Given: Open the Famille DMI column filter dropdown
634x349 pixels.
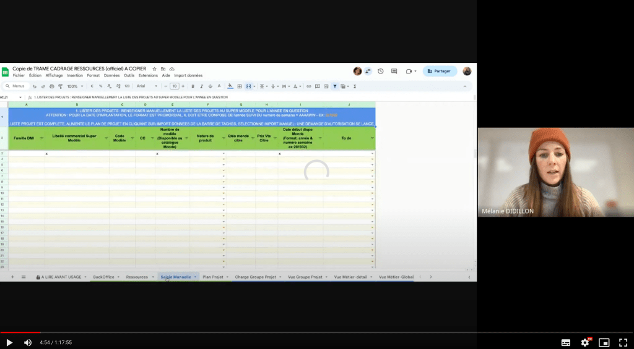Looking at the screenshot, I should [x=41, y=138].
